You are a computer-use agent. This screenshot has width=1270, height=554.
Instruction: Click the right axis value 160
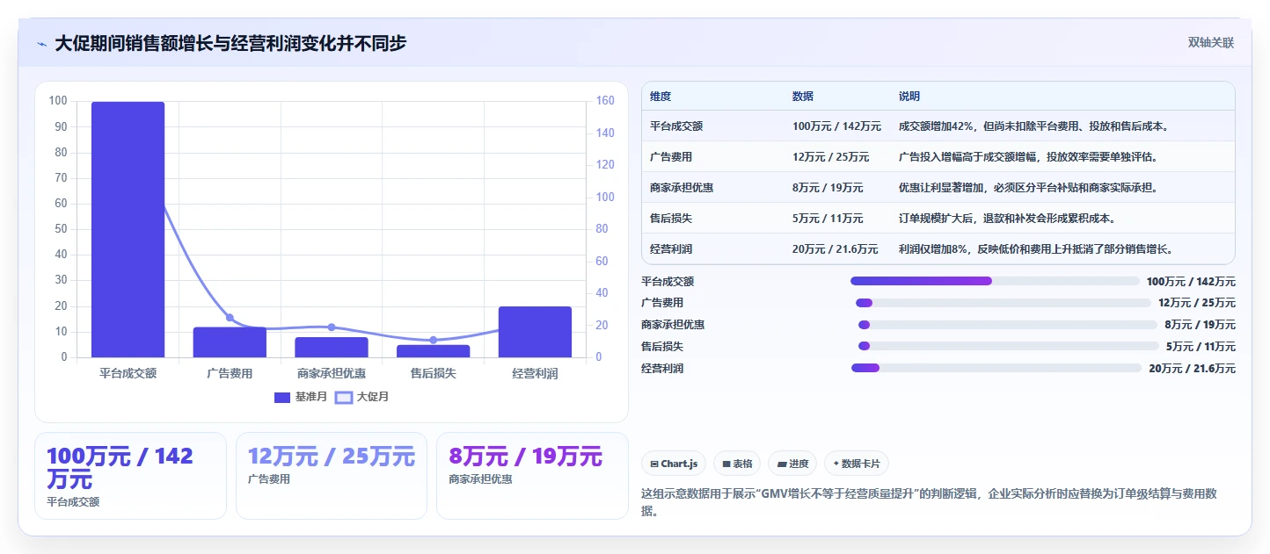(x=605, y=101)
